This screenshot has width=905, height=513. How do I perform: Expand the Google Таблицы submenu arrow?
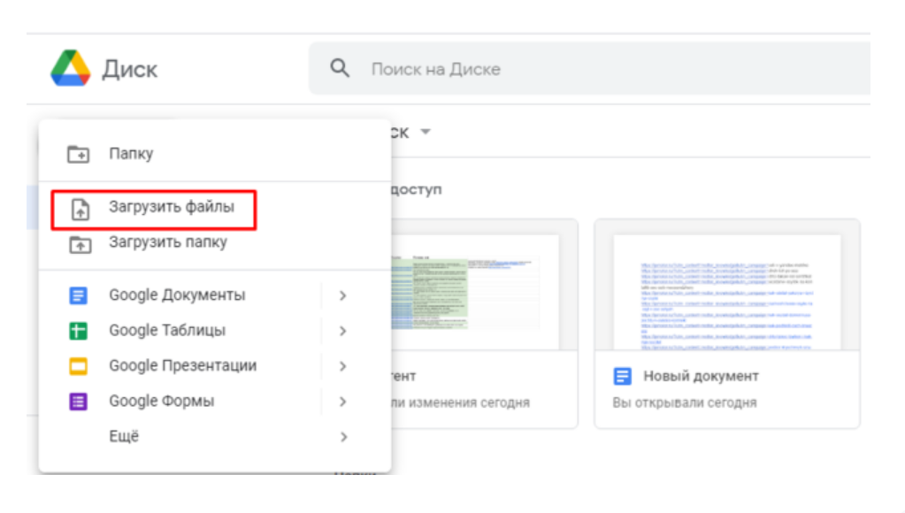(343, 331)
